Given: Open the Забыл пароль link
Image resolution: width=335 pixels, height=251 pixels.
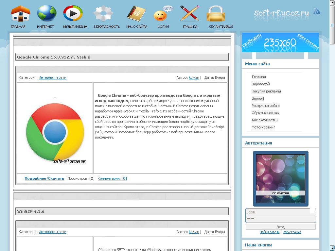Looking at the screenshot, I should click(x=270, y=232).
